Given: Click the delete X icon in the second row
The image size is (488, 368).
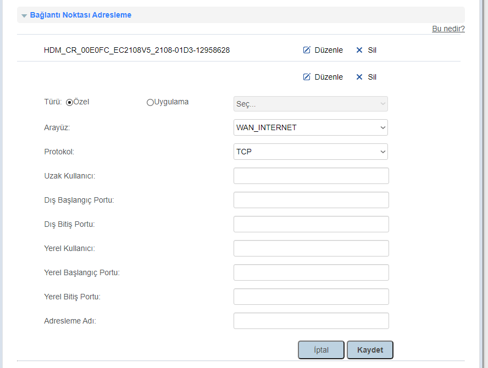Looking at the screenshot, I should [359, 77].
